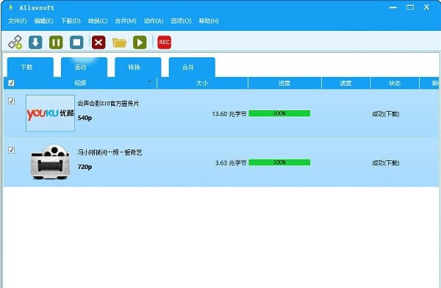The width and height of the screenshot is (441, 288).
Task: Sort by the 视频 column header
Action: (x=80, y=83)
